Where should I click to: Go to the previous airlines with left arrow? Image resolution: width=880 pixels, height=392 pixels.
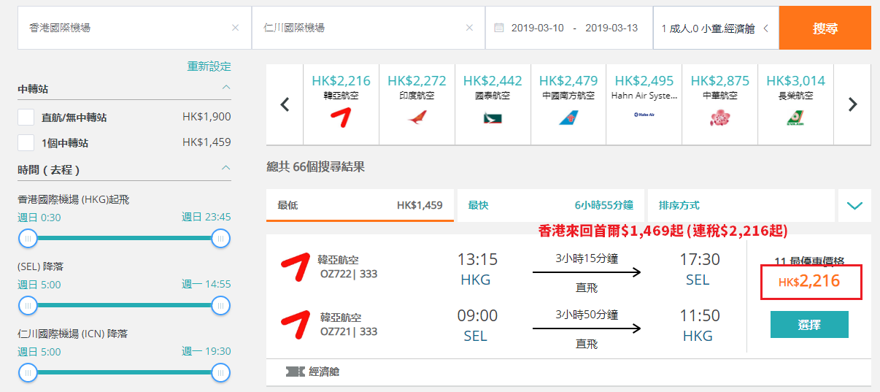pyautogui.click(x=285, y=104)
